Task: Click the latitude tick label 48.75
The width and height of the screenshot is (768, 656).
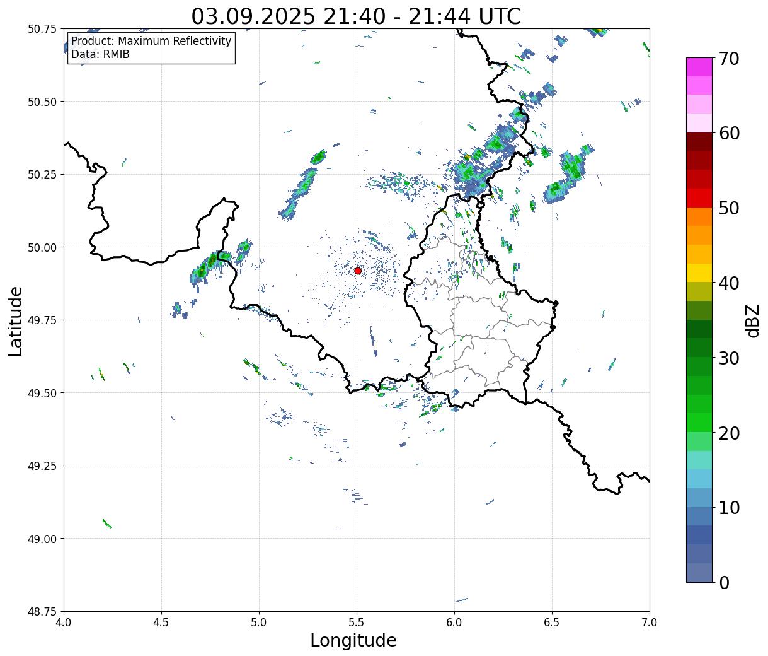Action: tap(42, 612)
